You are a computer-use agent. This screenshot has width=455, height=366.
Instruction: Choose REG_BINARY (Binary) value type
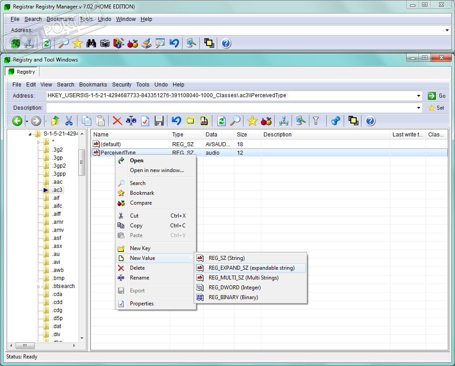tap(251, 297)
